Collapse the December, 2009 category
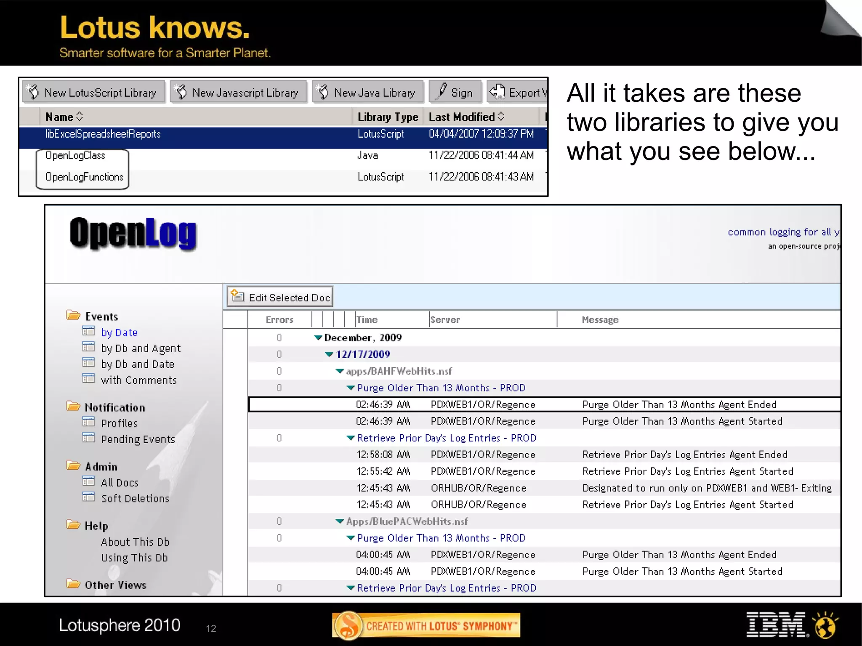This screenshot has width=862, height=646. [318, 338]
